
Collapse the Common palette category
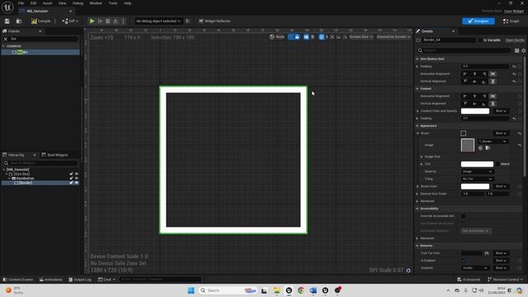[3, 46]
